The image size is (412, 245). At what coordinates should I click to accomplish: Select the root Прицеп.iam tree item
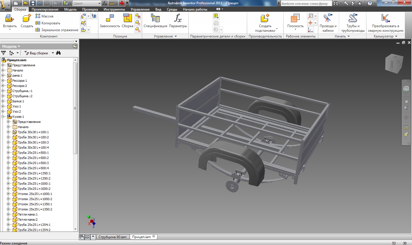pyautogui.click(x=17, y=60)
